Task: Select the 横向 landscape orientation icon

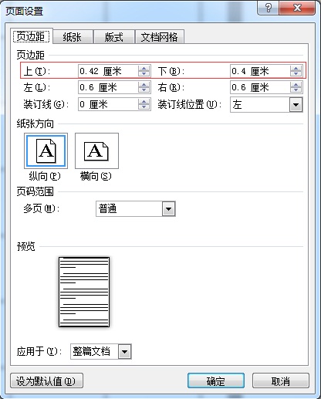Action: (96, 150)
